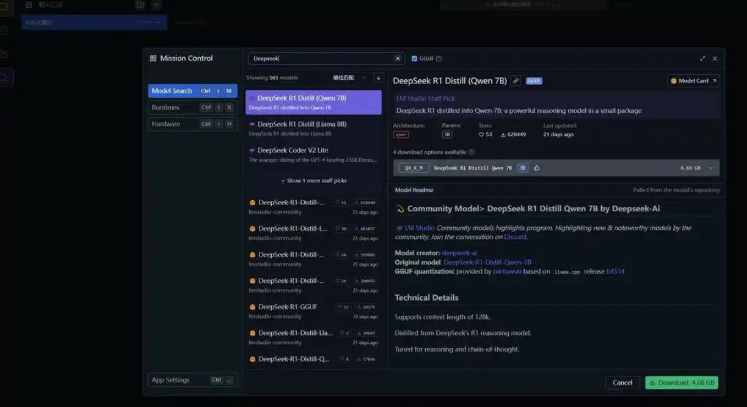Open My Models folder icon in sidebar
747x407 pixels.
coord(4,54)
